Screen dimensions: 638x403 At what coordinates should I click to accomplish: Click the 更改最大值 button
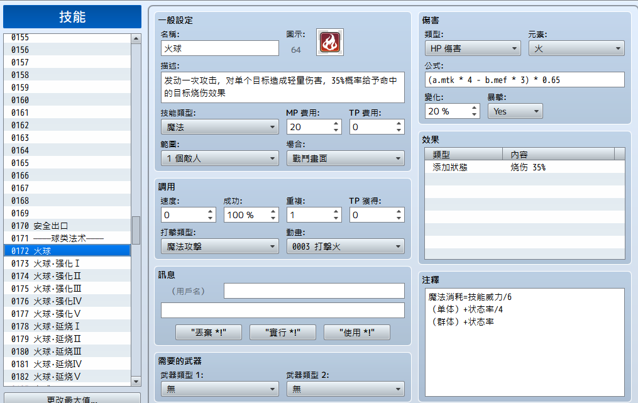[72, 399]
